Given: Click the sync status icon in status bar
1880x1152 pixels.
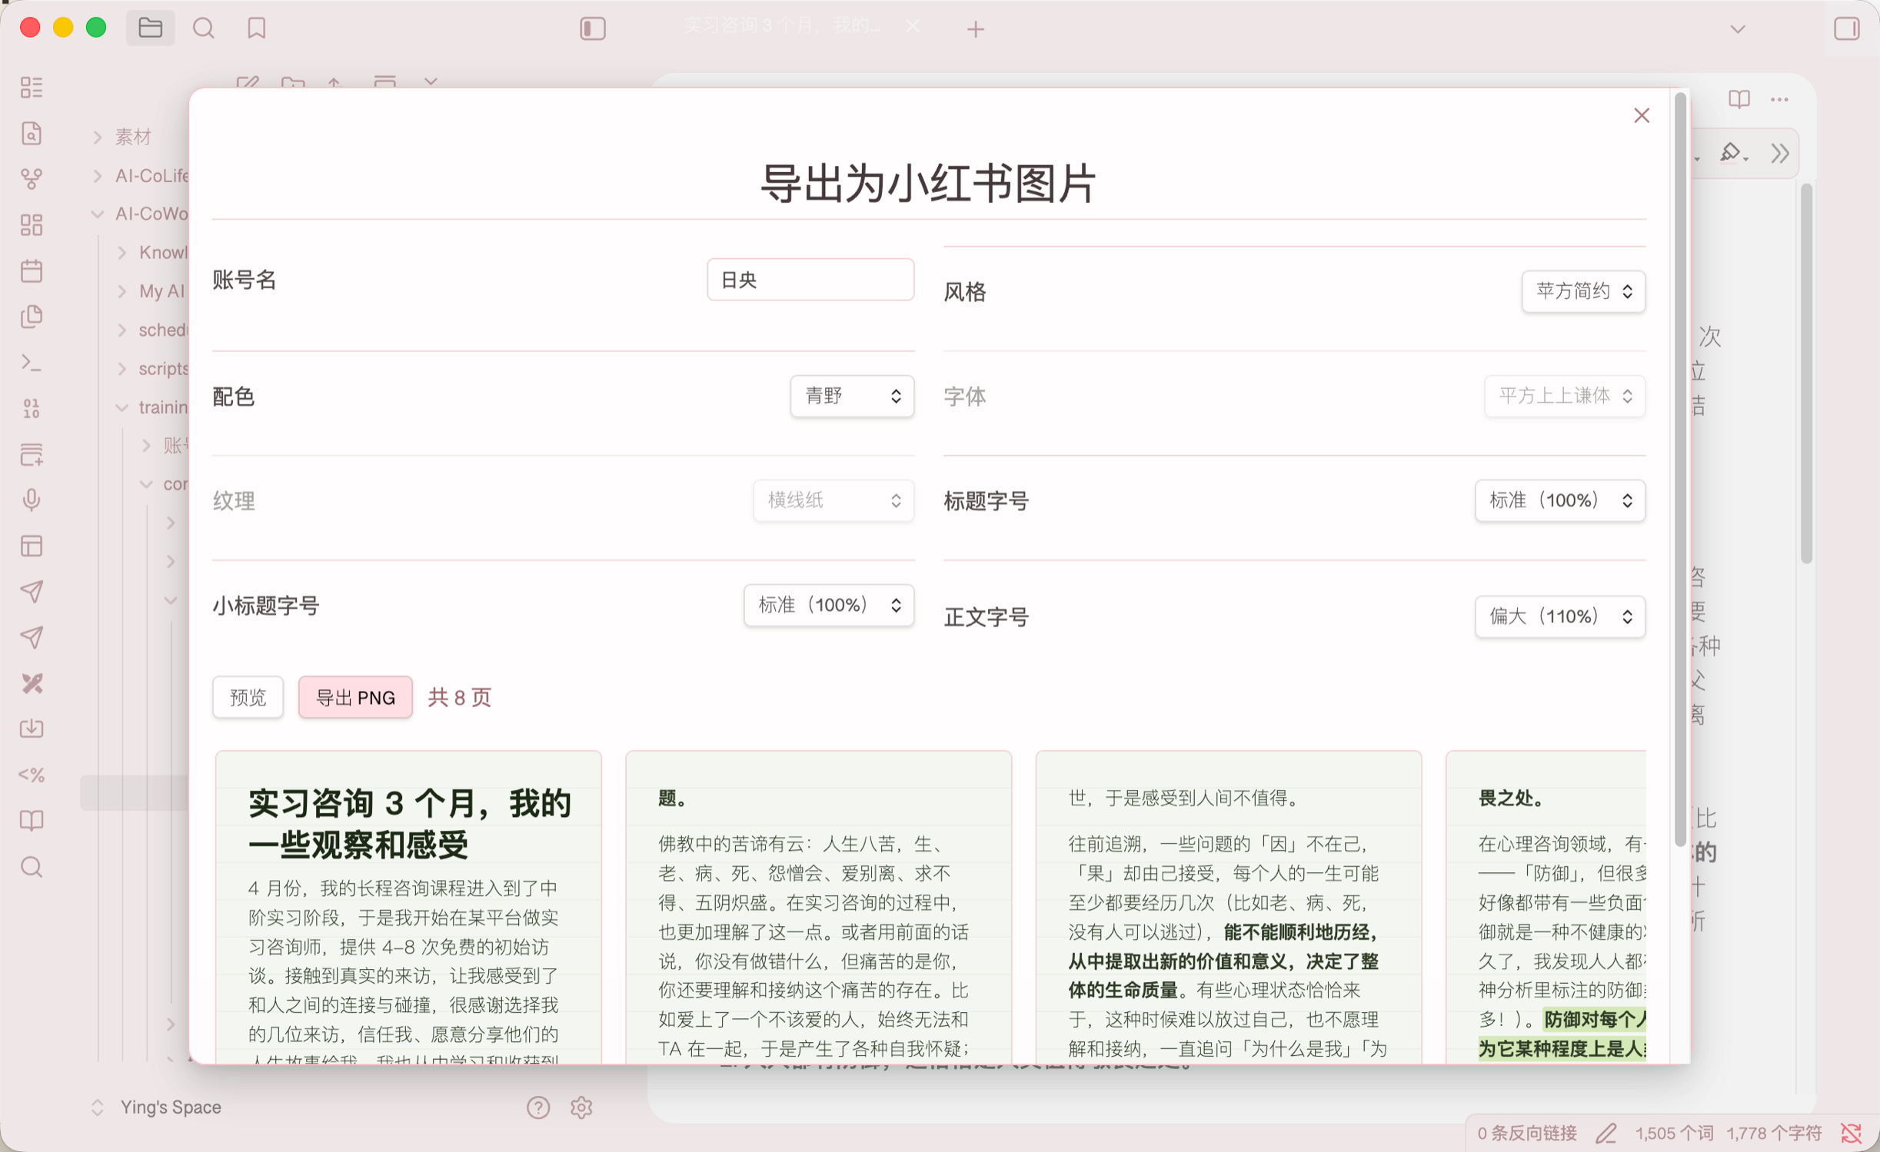Looking at the screenshot, I should 1852,1133.
